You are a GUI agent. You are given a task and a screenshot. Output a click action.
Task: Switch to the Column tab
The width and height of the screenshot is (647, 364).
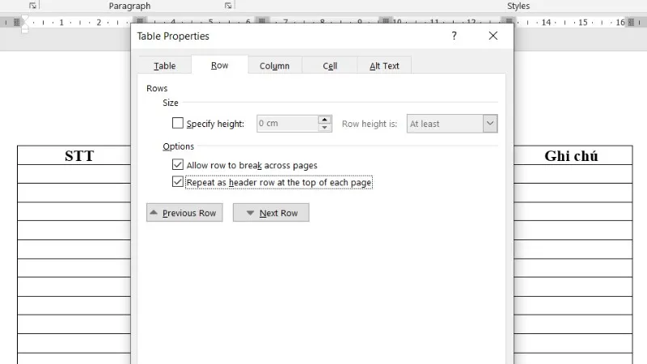274,66
